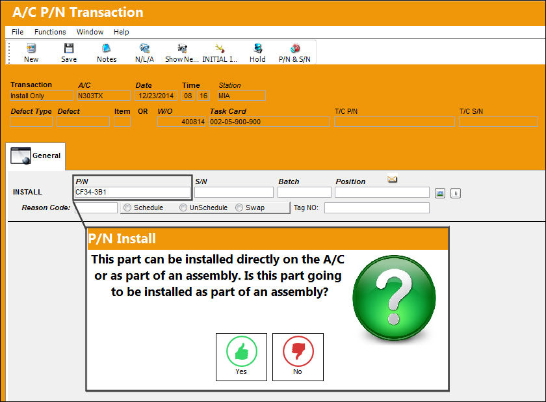Open the Notes toolbar icon
Image resolution: width=546 pixels, height=402 pixels.
point(107,48)
